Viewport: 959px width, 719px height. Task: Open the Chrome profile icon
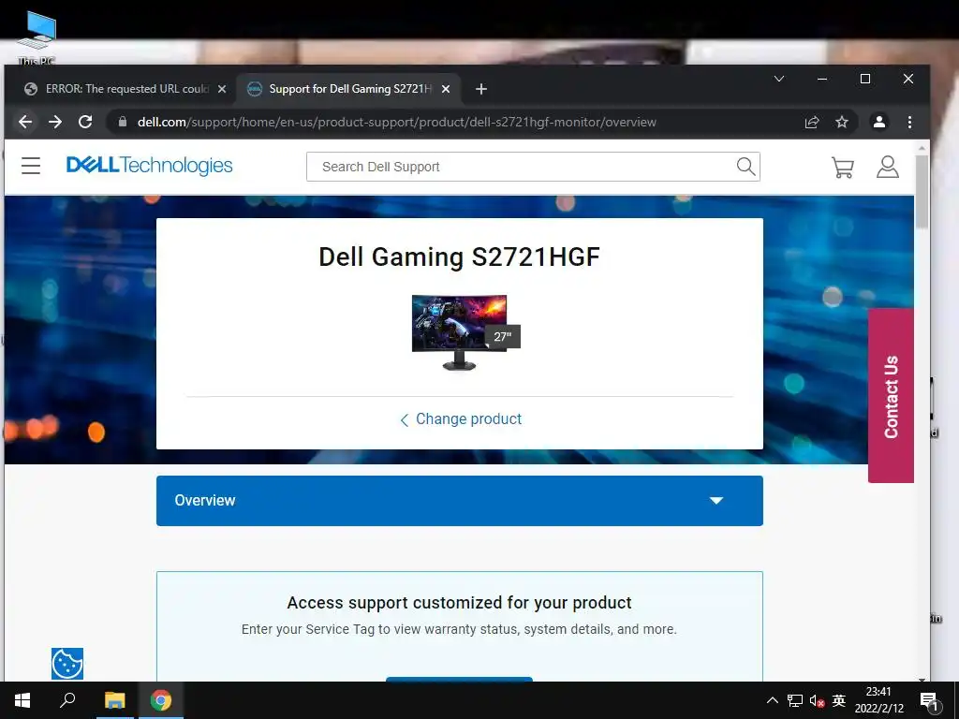click(878, 122)
